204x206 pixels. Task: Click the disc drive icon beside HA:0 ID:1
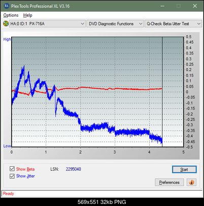point(6,23)
